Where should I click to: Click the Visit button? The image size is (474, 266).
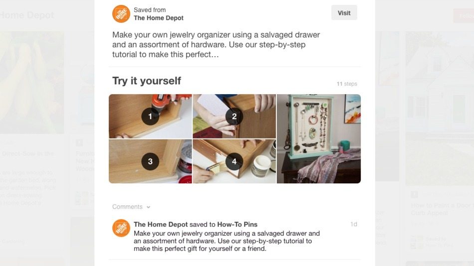(x=344, y=12)
